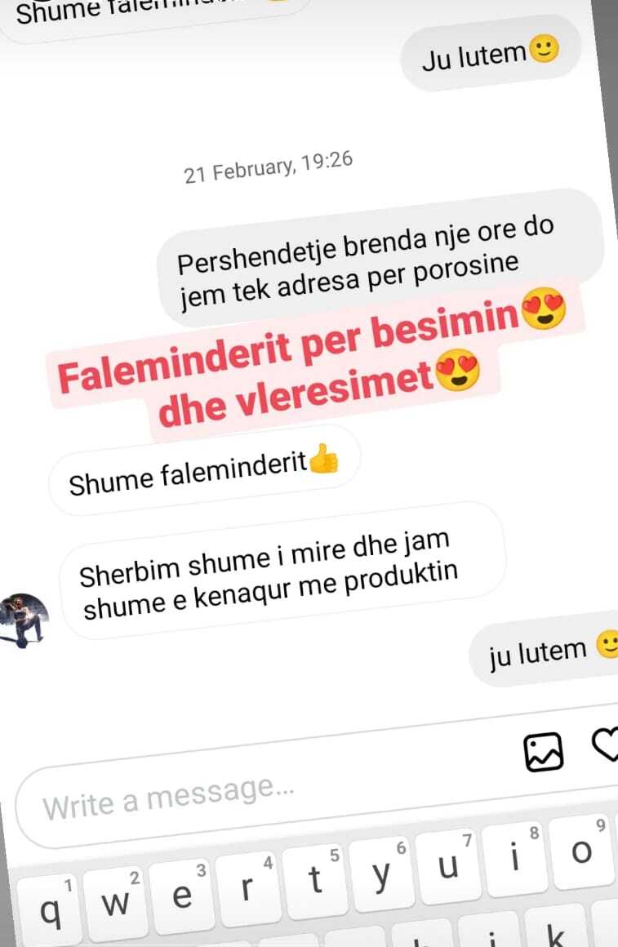
Task: Tap the thumbs up emoji in message
Action: pos(323,460)
